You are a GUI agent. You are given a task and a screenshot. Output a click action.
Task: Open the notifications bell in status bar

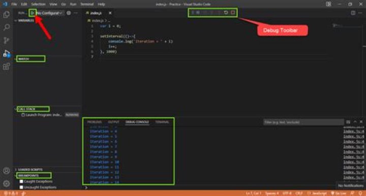click(360, 193)
